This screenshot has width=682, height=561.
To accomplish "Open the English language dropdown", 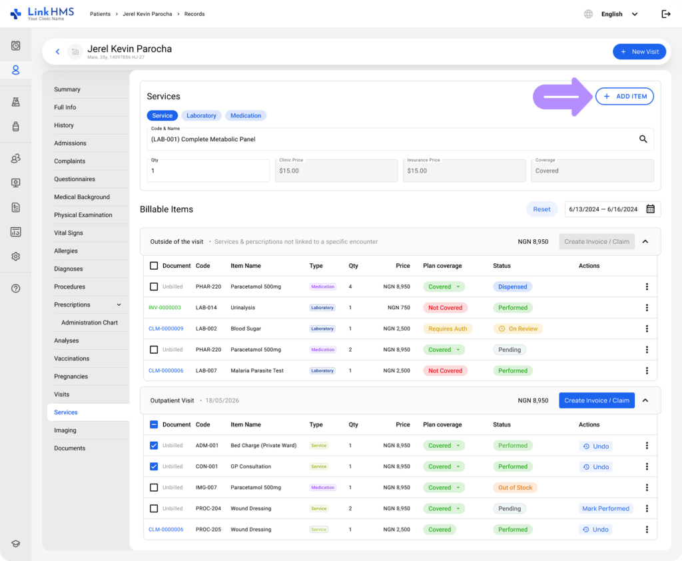I will click(619, 14).
